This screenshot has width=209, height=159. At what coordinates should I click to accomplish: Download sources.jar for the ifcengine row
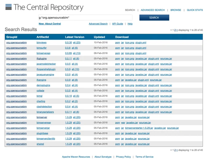[x=156, y=80]
